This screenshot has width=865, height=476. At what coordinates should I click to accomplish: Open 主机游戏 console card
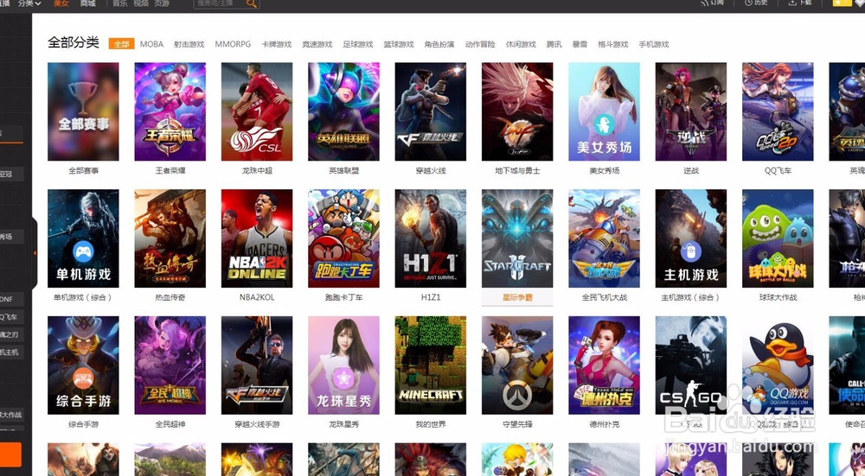[x=690, y=238]
